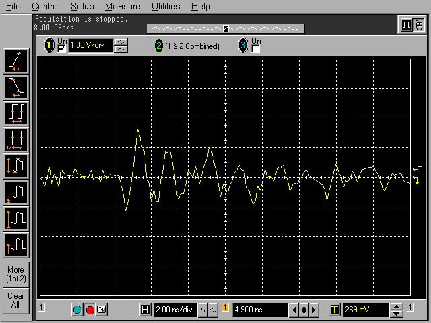Click the bottom-left up arrow expander
431x323 pixels.
[42, 307]
